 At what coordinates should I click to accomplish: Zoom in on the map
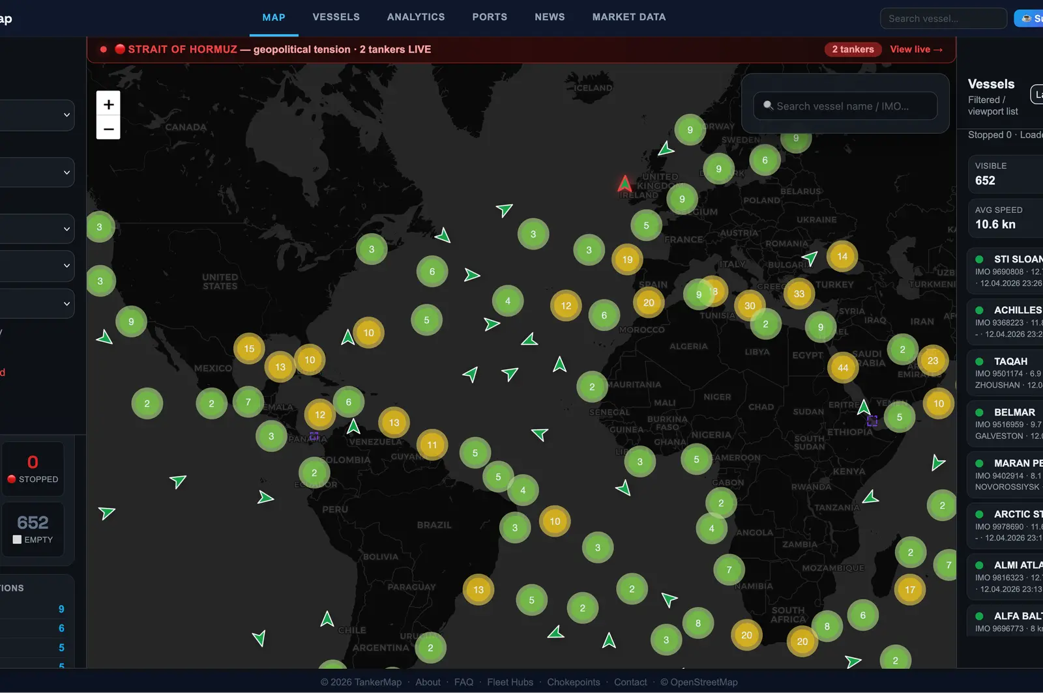(x=108, y=104)
